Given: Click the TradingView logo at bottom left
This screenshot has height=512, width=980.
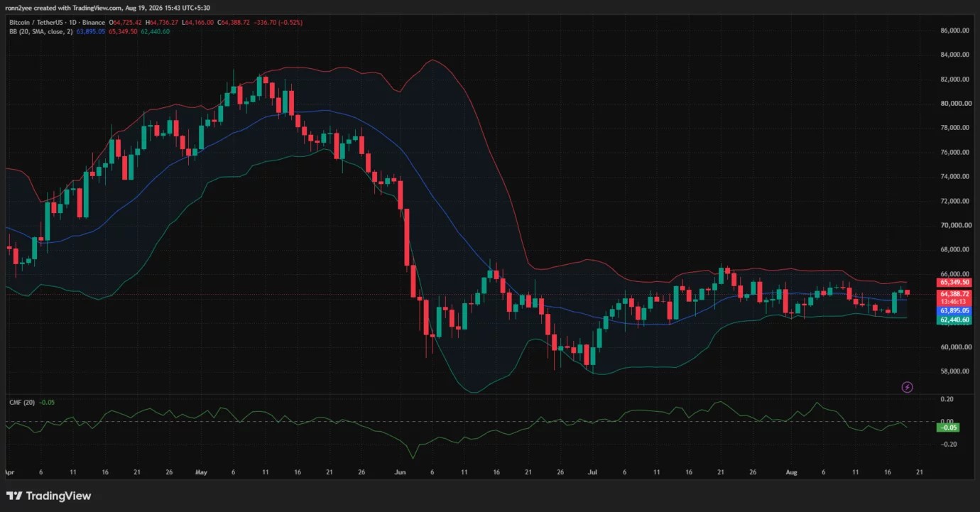Looking at the screenshot, I should click(49, 496).
